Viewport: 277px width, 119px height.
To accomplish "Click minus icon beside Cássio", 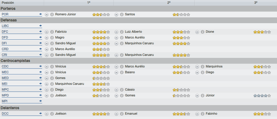I will click(x=117, y=90).
